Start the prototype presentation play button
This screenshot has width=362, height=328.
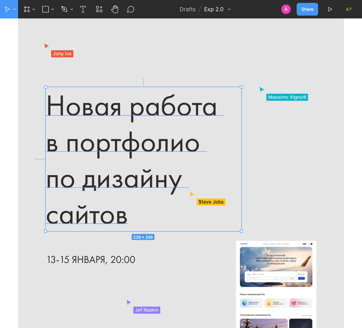(330, 9)
